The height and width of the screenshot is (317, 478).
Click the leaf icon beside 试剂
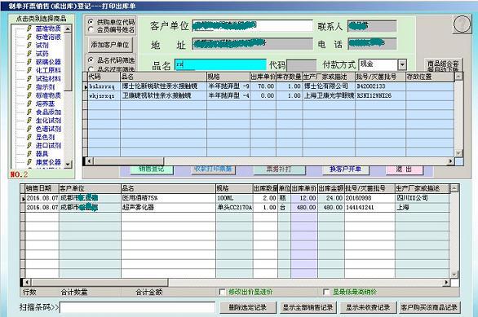click(29, 45)
